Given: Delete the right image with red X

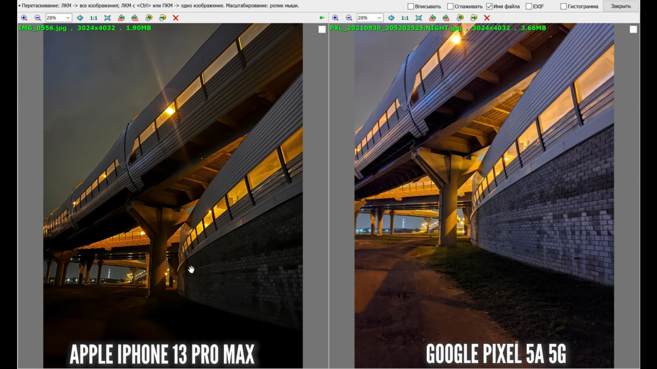Looking at the screenshot, I should (x=487, y=18).
